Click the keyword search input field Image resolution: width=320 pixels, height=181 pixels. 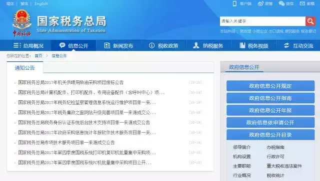click(x=262, y=21)
